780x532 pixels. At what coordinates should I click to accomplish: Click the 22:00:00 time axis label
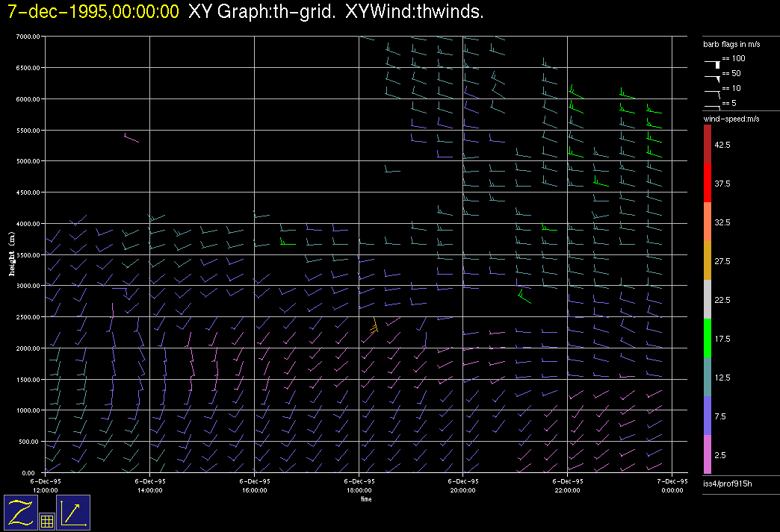click(x=567, y=486)
